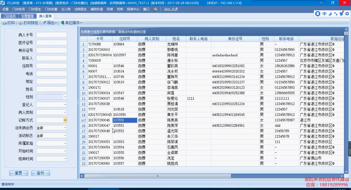Open the 设置 menu
Image resolution: width=351 pixels, height=190 pixels.
coord(5,9)
